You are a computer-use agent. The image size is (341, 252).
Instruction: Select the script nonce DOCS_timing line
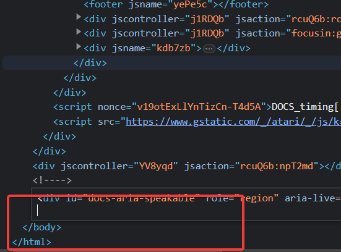196,107
